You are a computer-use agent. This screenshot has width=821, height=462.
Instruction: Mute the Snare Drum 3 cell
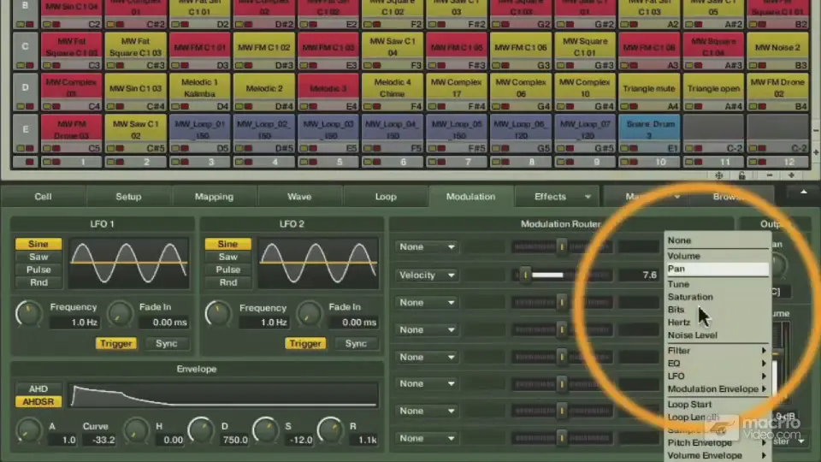point(634,148)
